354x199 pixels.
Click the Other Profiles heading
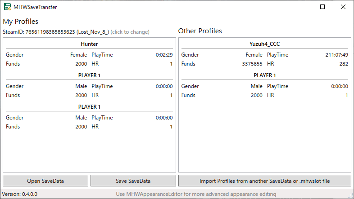point(200,31)
